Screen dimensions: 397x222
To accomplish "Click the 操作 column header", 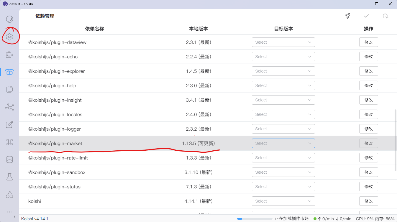I will 368,29.
